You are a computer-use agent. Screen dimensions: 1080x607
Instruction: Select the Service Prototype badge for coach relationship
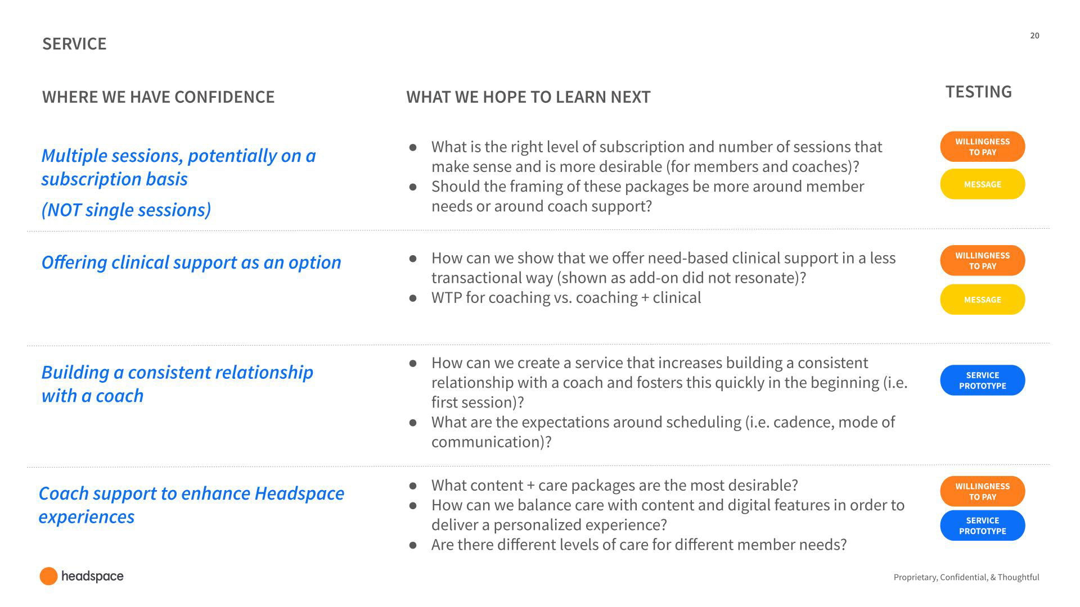(x=982, y=380)
